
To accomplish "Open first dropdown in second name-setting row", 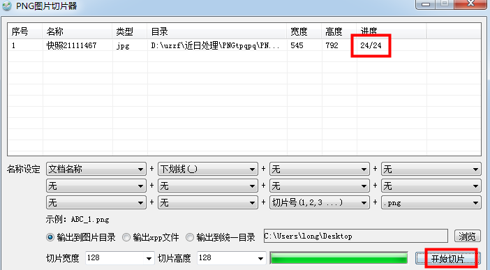I will 96,186.
